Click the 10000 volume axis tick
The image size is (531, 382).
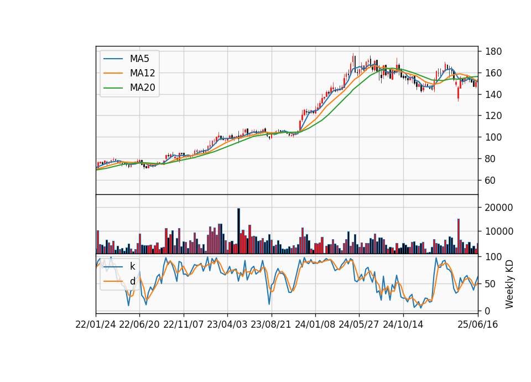click(x=499, y=231)
